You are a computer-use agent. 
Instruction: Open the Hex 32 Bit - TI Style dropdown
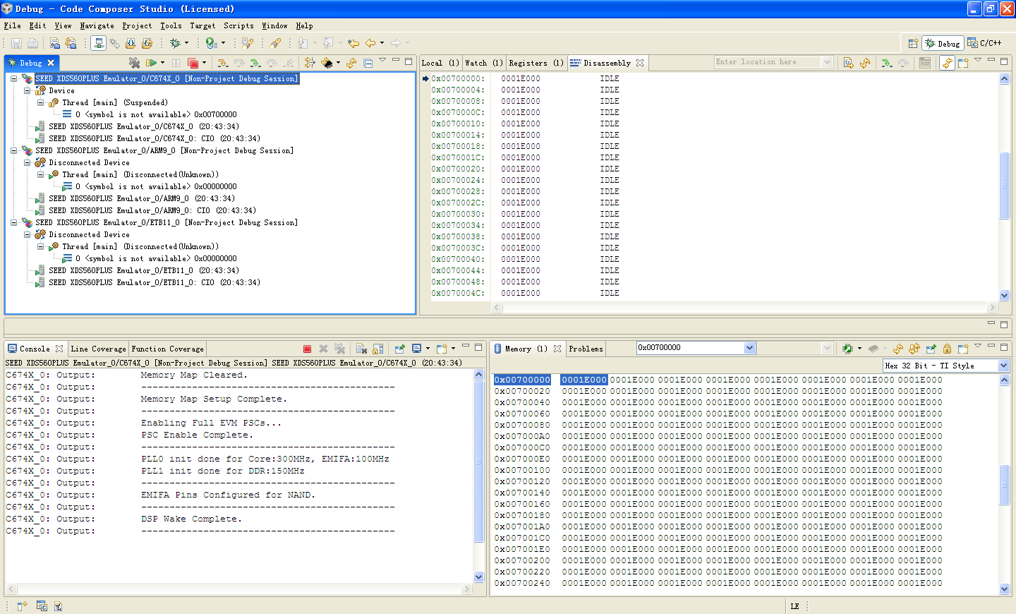point(1003,366)
